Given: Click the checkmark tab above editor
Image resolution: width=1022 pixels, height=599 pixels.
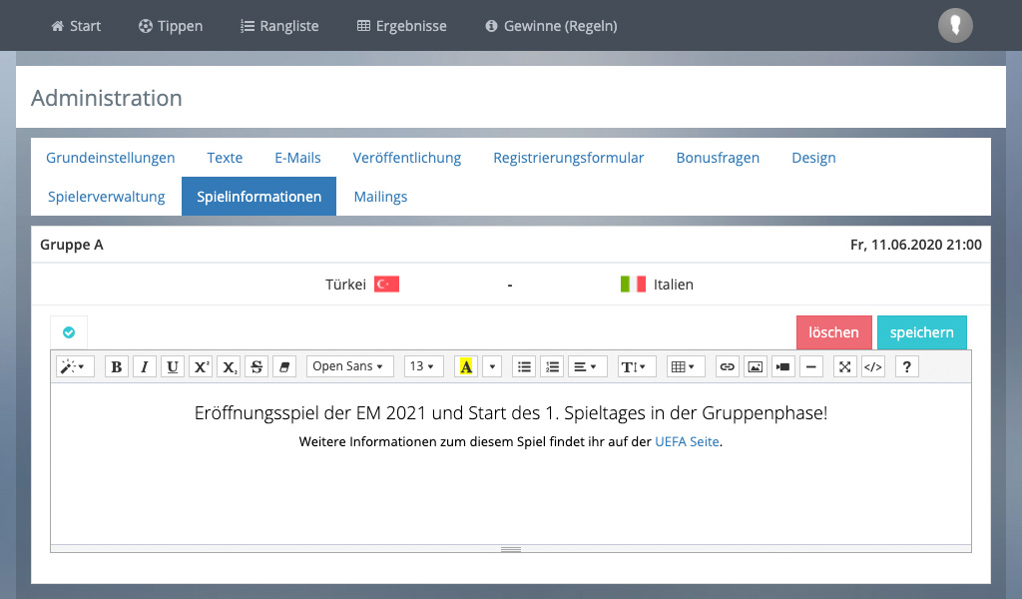Looking at the screenshot, I should [x=69, y=332].
